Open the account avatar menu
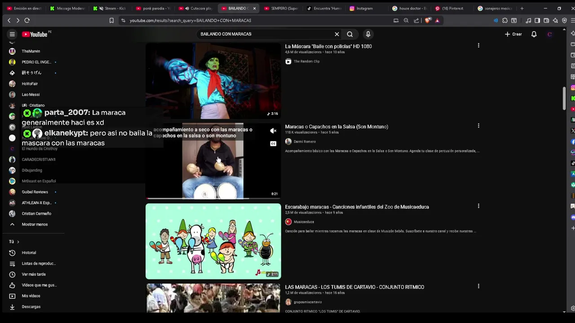 pos(550,34)
